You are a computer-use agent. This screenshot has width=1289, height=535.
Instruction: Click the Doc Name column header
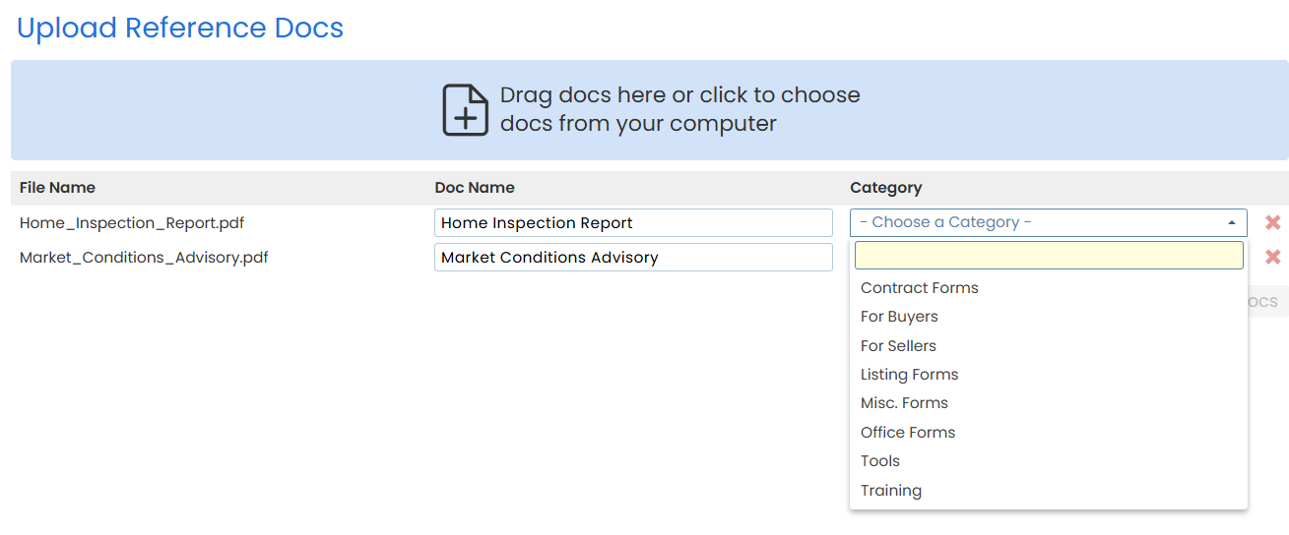tap(475, 188)
